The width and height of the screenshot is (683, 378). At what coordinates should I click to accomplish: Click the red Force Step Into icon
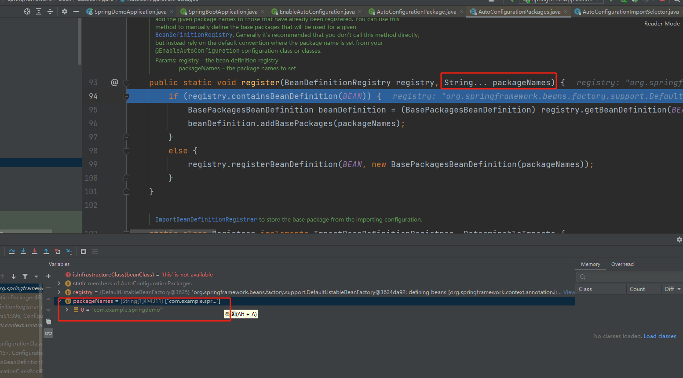[x=35, y=251]
